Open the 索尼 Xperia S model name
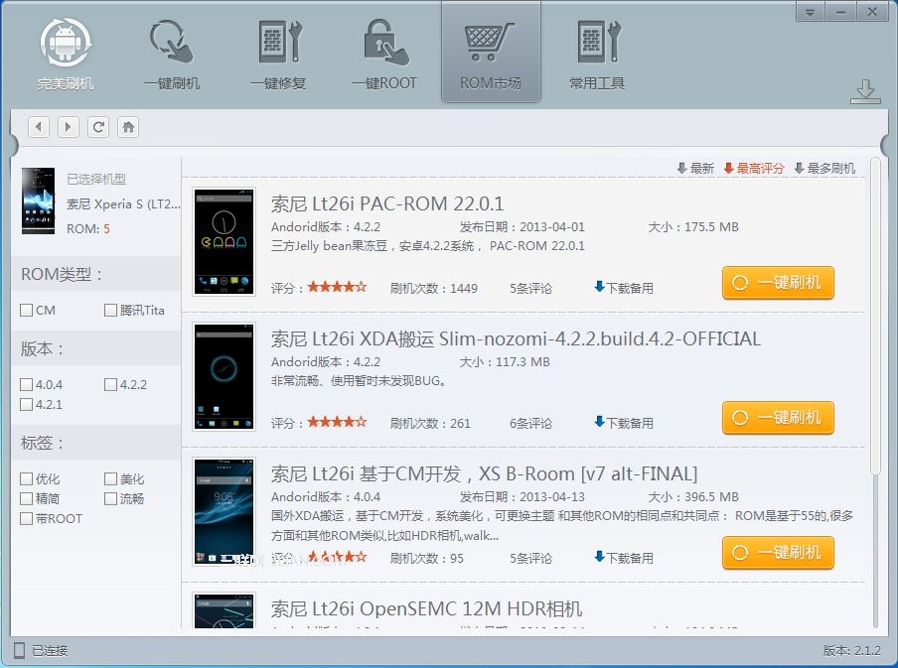 tap(123, 203)
